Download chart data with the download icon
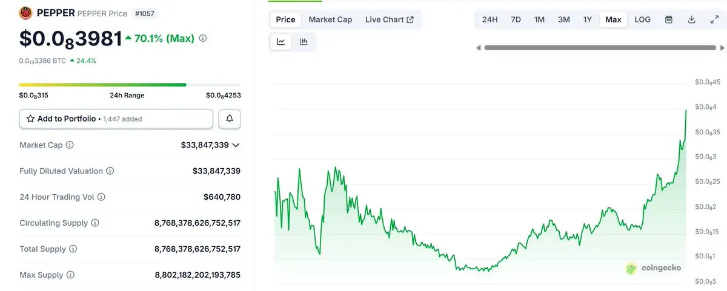 (691, 19)
